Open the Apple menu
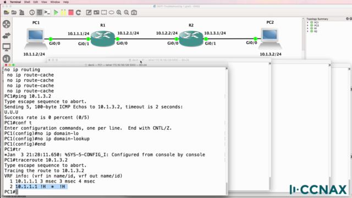Screen dimensions: 352x198 [5, 2]
